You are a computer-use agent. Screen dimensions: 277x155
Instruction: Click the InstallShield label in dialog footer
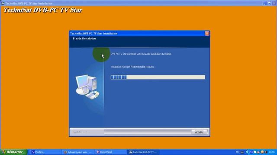click(x=80, y=132)
